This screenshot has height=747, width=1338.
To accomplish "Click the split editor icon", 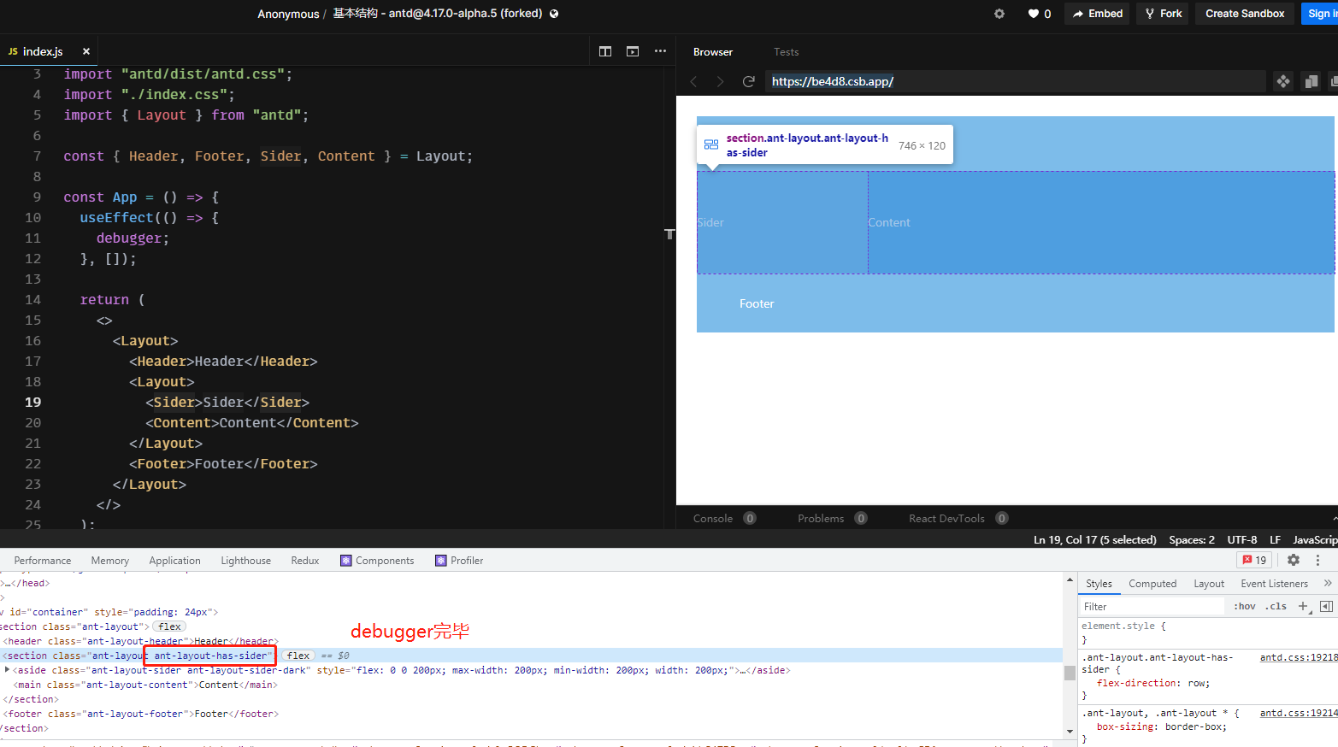I will pyautogui.click(x=605, y=51).
